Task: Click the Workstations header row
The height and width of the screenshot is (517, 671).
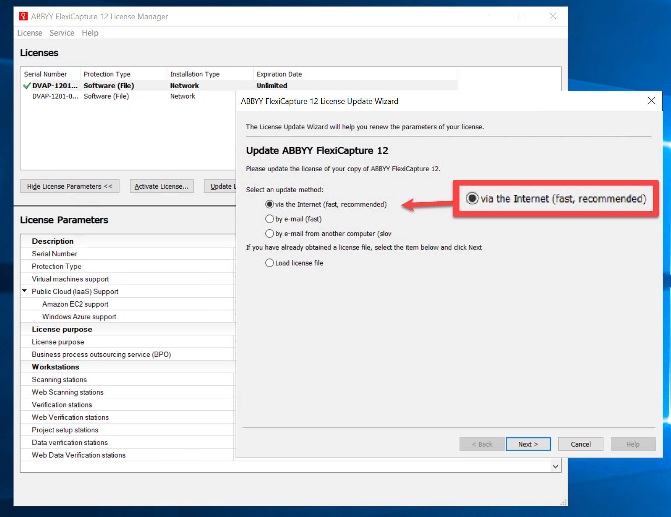Action: (127, 367)
